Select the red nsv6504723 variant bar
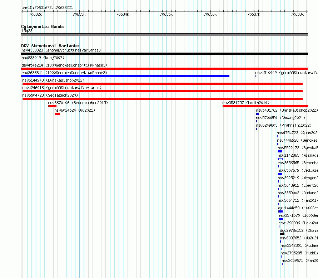318x278 pixels. click(x=163, y=99)
